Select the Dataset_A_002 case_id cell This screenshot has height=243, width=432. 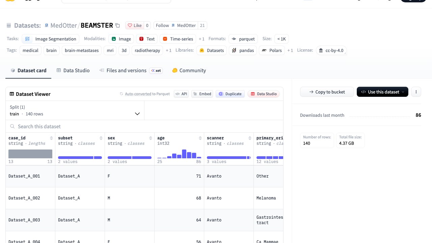click(30, 198)
